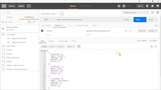This screenshot has width=161, height=90.
Task: Click the Import button
Action: tap(21, 6)
